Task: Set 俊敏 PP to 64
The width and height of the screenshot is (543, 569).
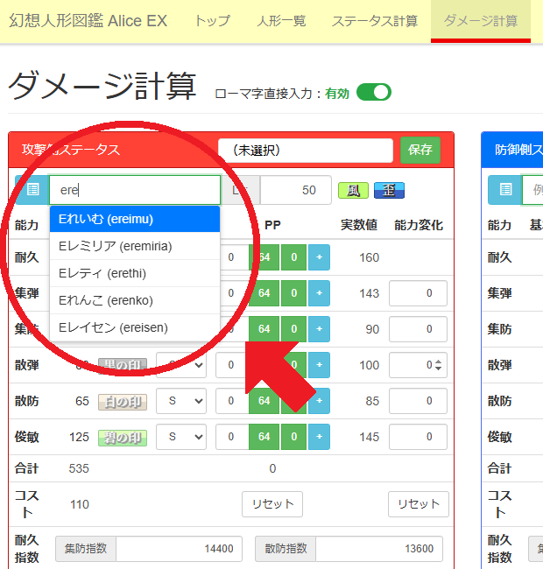Action: pyautogui.click(x=264, y=437)
